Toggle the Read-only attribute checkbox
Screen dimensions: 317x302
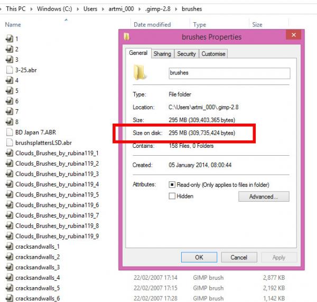coord(172,184)
